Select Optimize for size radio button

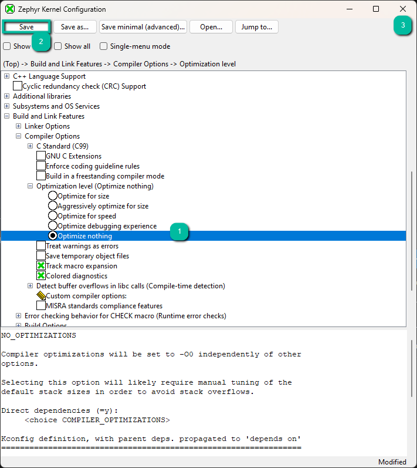coord(53,196)
